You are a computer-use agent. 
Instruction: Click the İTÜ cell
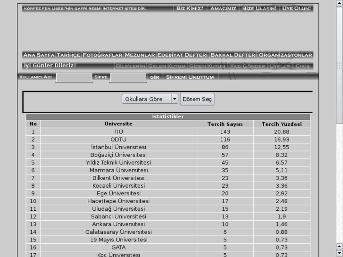(x=118, y=132)
